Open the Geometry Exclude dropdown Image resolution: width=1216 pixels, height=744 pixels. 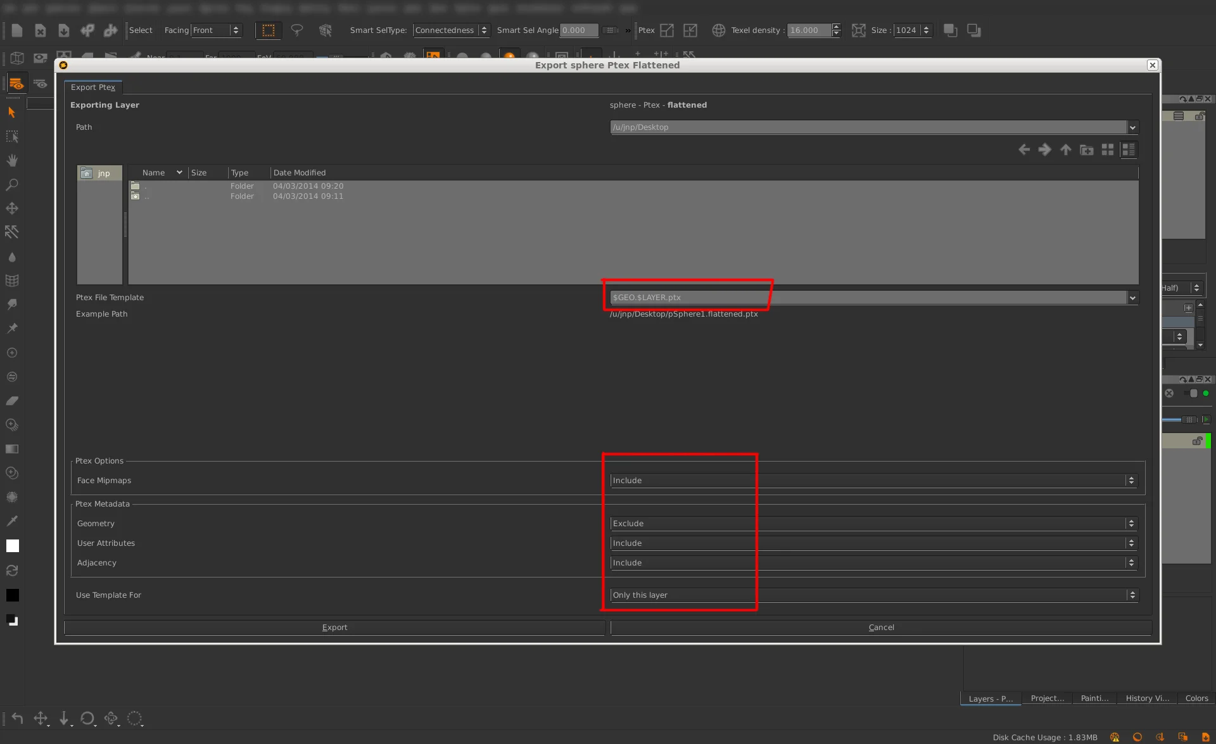point(874,524)
